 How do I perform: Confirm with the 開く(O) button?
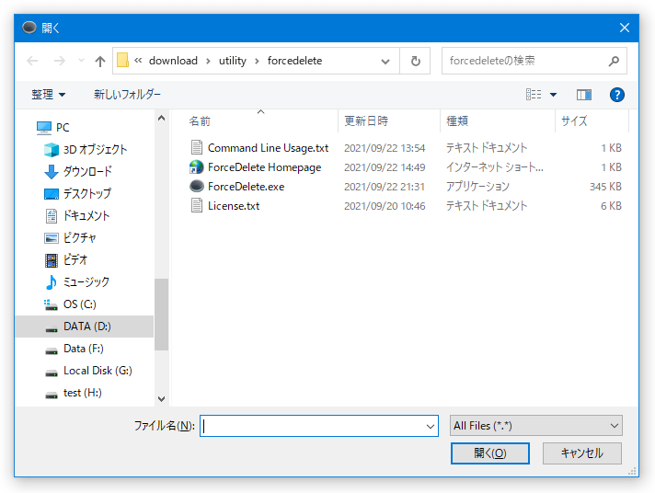tap(490, 453)
